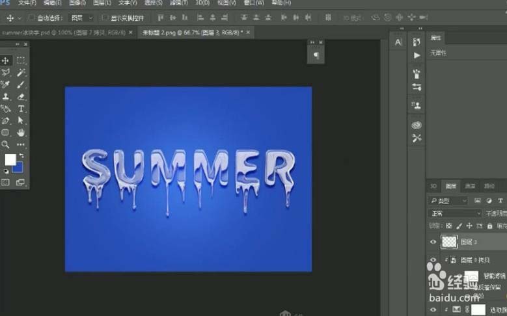Screen dimensions: 507x316
Task: Click the white foreground color swatch
Action: [x=10, y=160]
